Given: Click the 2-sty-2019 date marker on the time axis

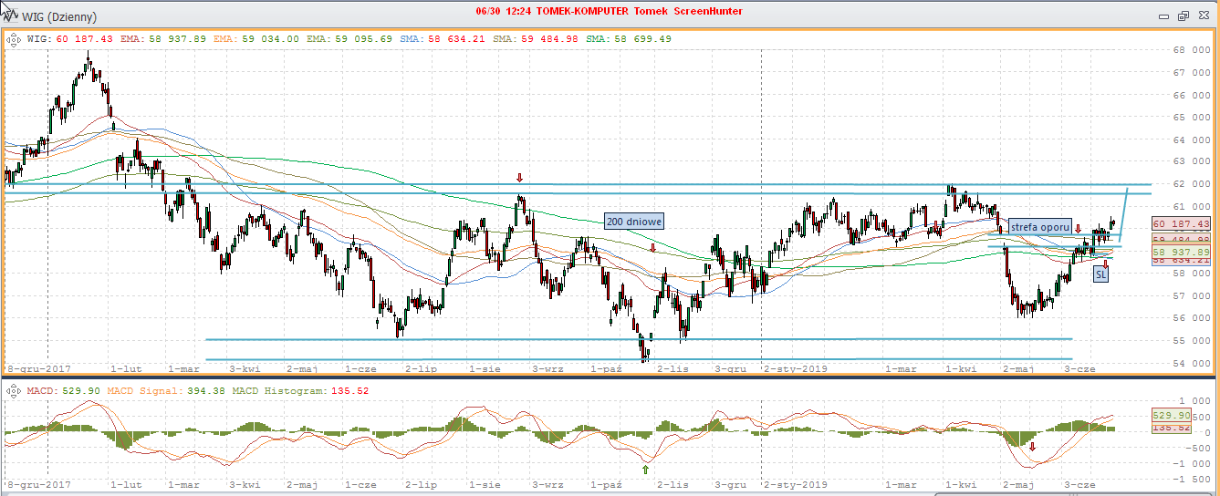Looking at the screenshot, I should tap(796, 368).
